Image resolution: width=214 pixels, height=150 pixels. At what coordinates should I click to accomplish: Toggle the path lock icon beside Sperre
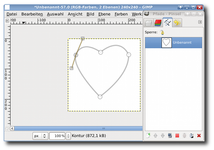point(162,33)
